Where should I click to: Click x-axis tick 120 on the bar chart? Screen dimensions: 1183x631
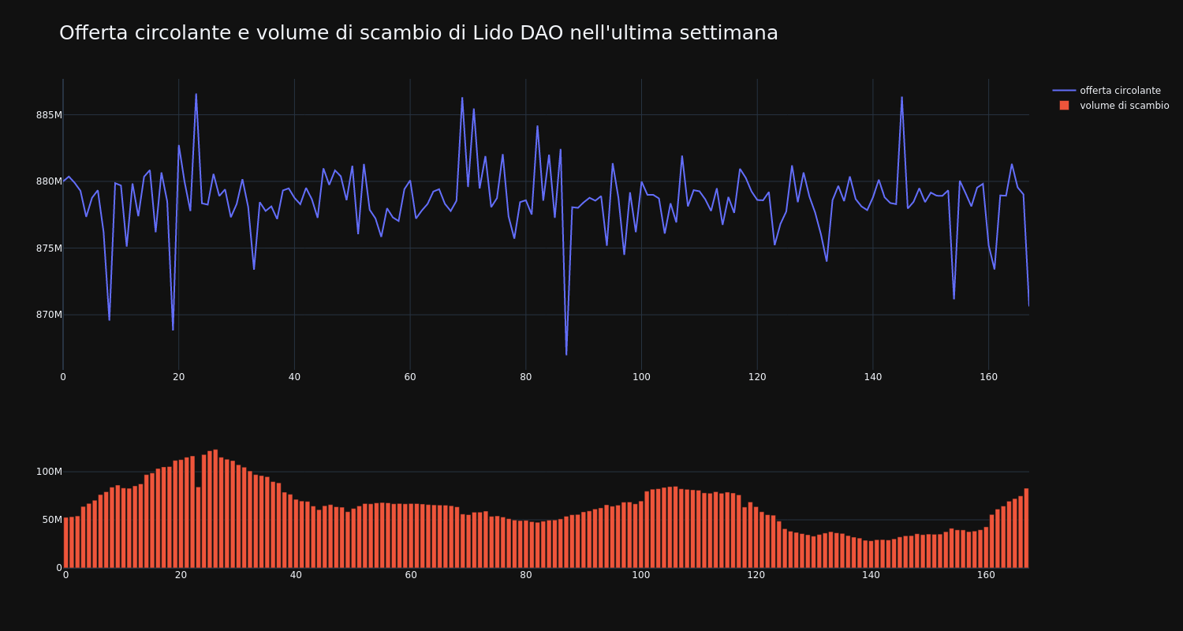pyautogui.click(x=756, y=575)
